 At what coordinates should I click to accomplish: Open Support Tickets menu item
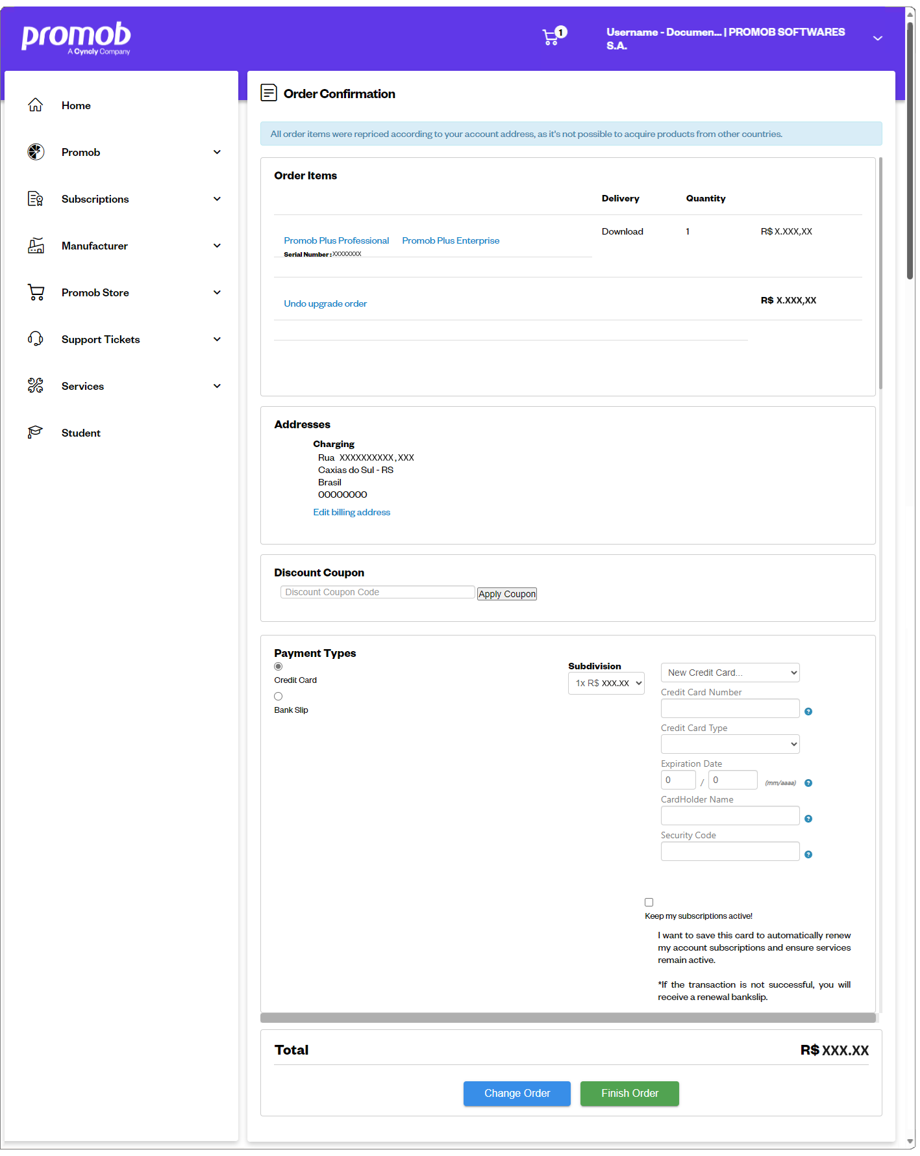[101, 339]
